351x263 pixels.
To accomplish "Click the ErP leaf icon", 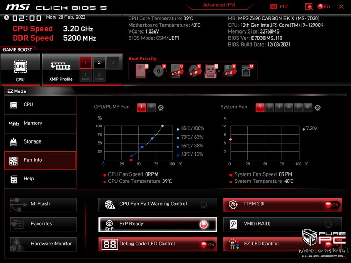I will [109, 225].
